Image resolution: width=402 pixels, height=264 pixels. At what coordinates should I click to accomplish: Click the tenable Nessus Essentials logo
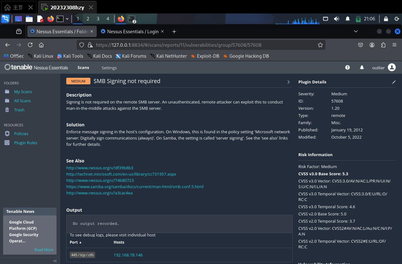36,67
